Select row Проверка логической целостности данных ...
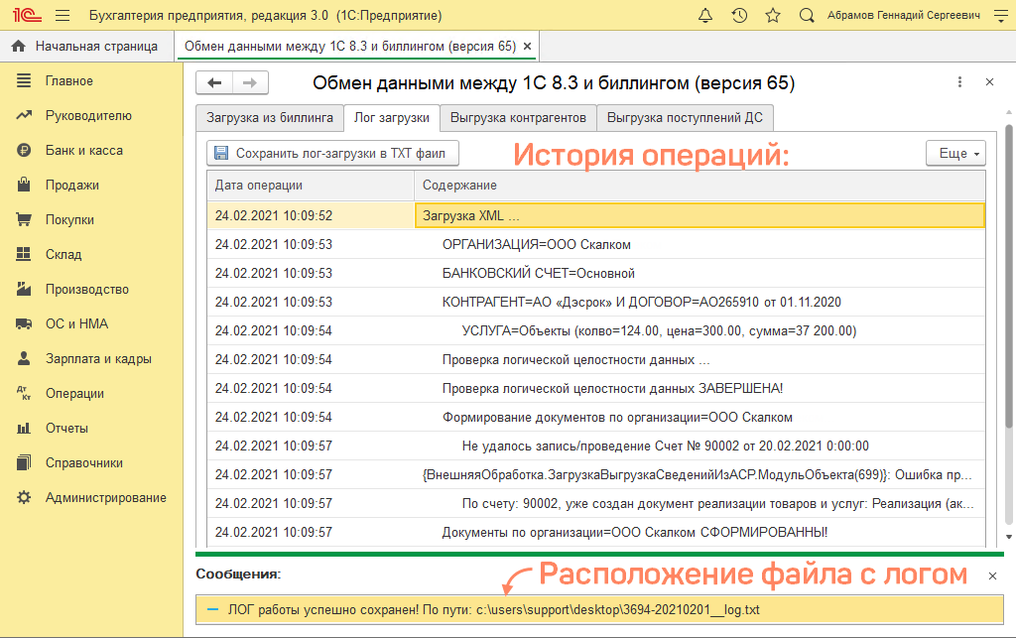This screenshot has height=638, width=1016. pyautogui.click(x=596, y=359)
